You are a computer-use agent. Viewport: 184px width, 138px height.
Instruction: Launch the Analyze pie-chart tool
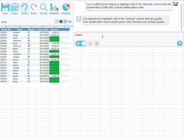(x=66, y=9)
